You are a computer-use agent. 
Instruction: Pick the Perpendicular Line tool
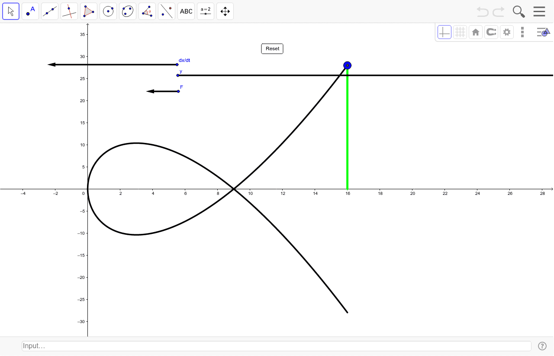[69, 11]
